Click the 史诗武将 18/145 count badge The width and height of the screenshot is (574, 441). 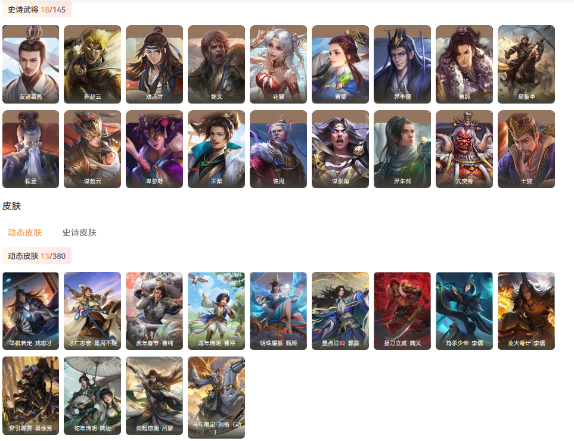point(36,10)
